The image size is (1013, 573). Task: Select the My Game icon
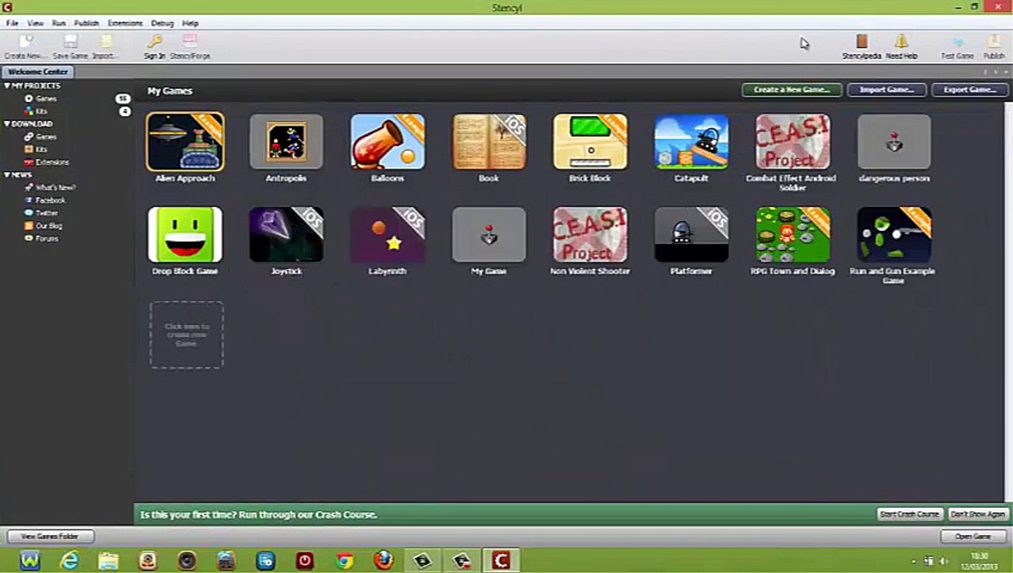click(489, 235)
